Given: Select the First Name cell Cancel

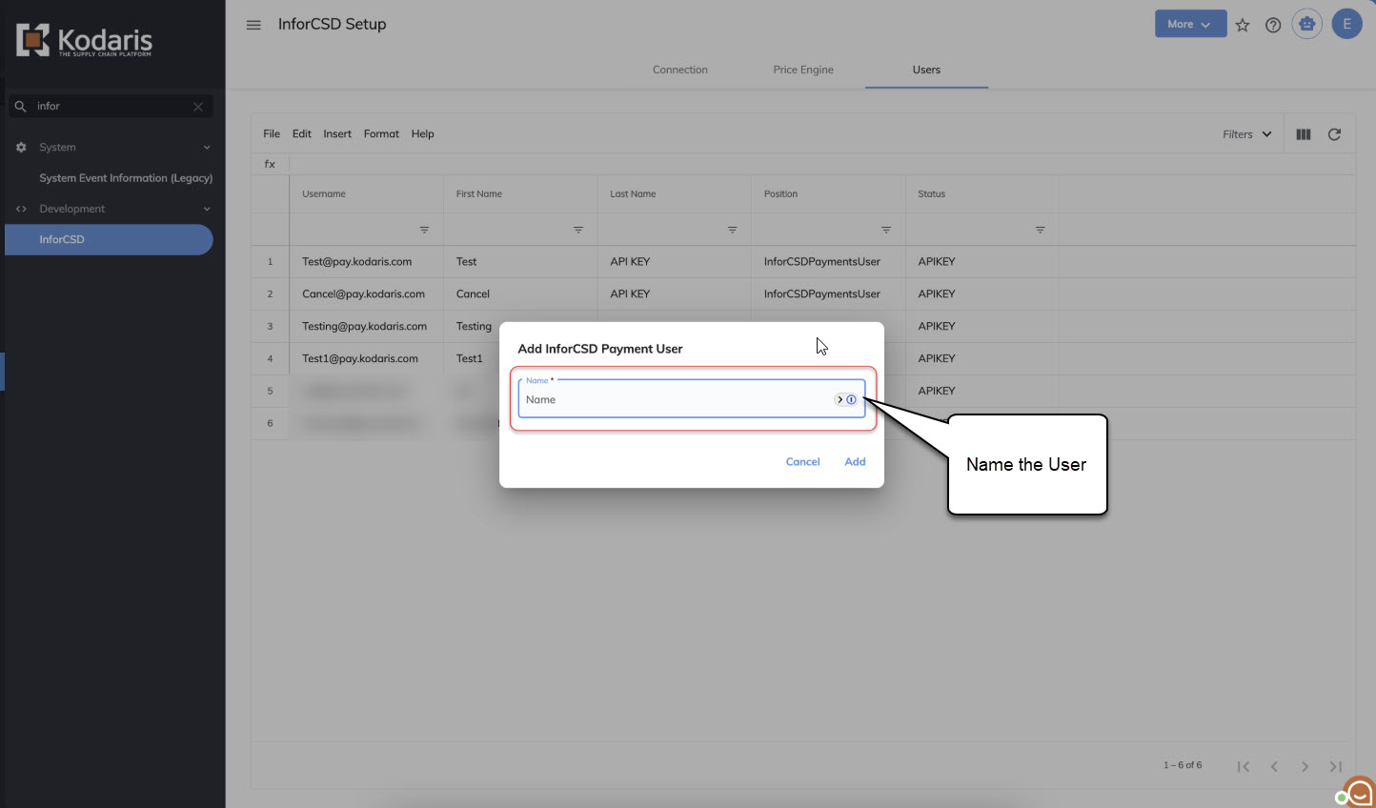Looking at the screenshot, I should click(520, 293).
